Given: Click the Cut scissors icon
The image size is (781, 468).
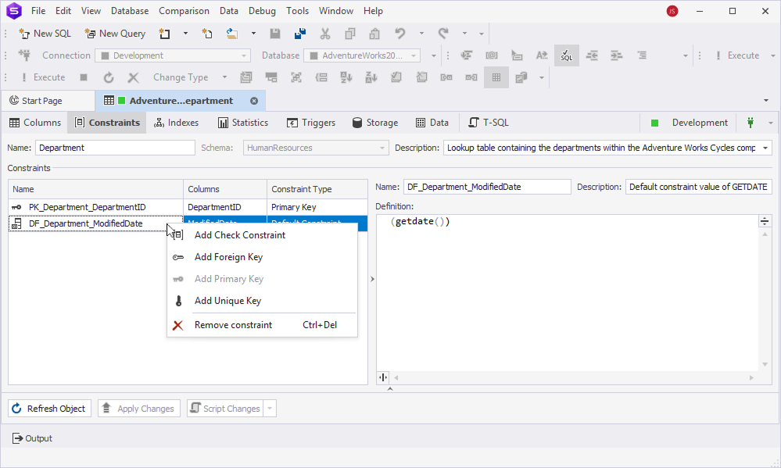Looking at the screenshot, I should coord(325,34).
